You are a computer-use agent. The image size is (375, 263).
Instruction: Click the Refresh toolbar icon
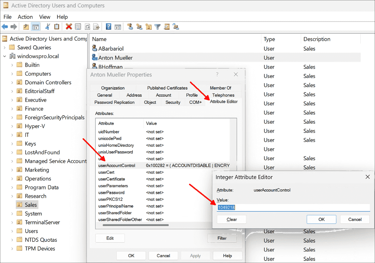coord(87,27)
